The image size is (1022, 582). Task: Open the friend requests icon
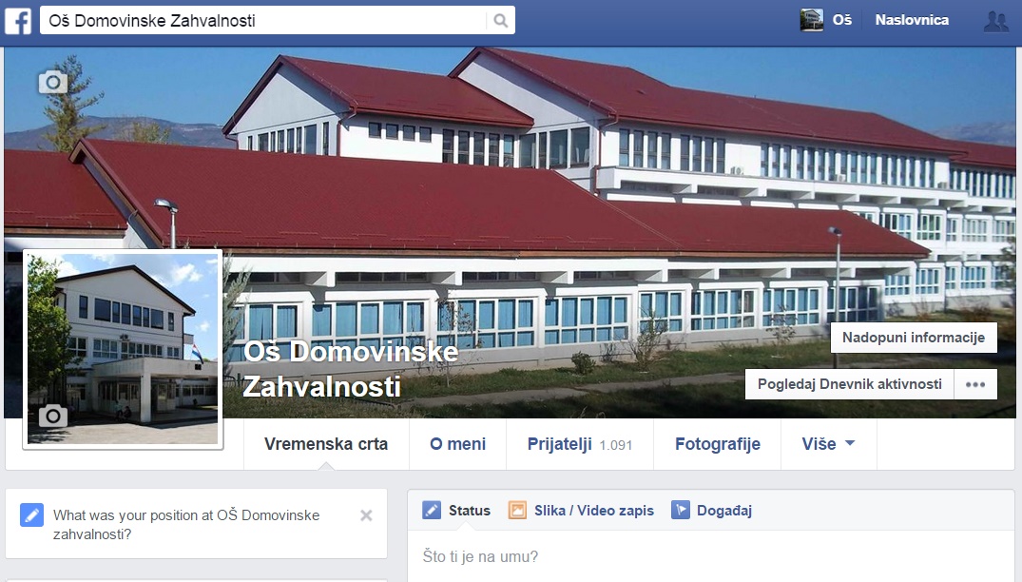point(995,21)
